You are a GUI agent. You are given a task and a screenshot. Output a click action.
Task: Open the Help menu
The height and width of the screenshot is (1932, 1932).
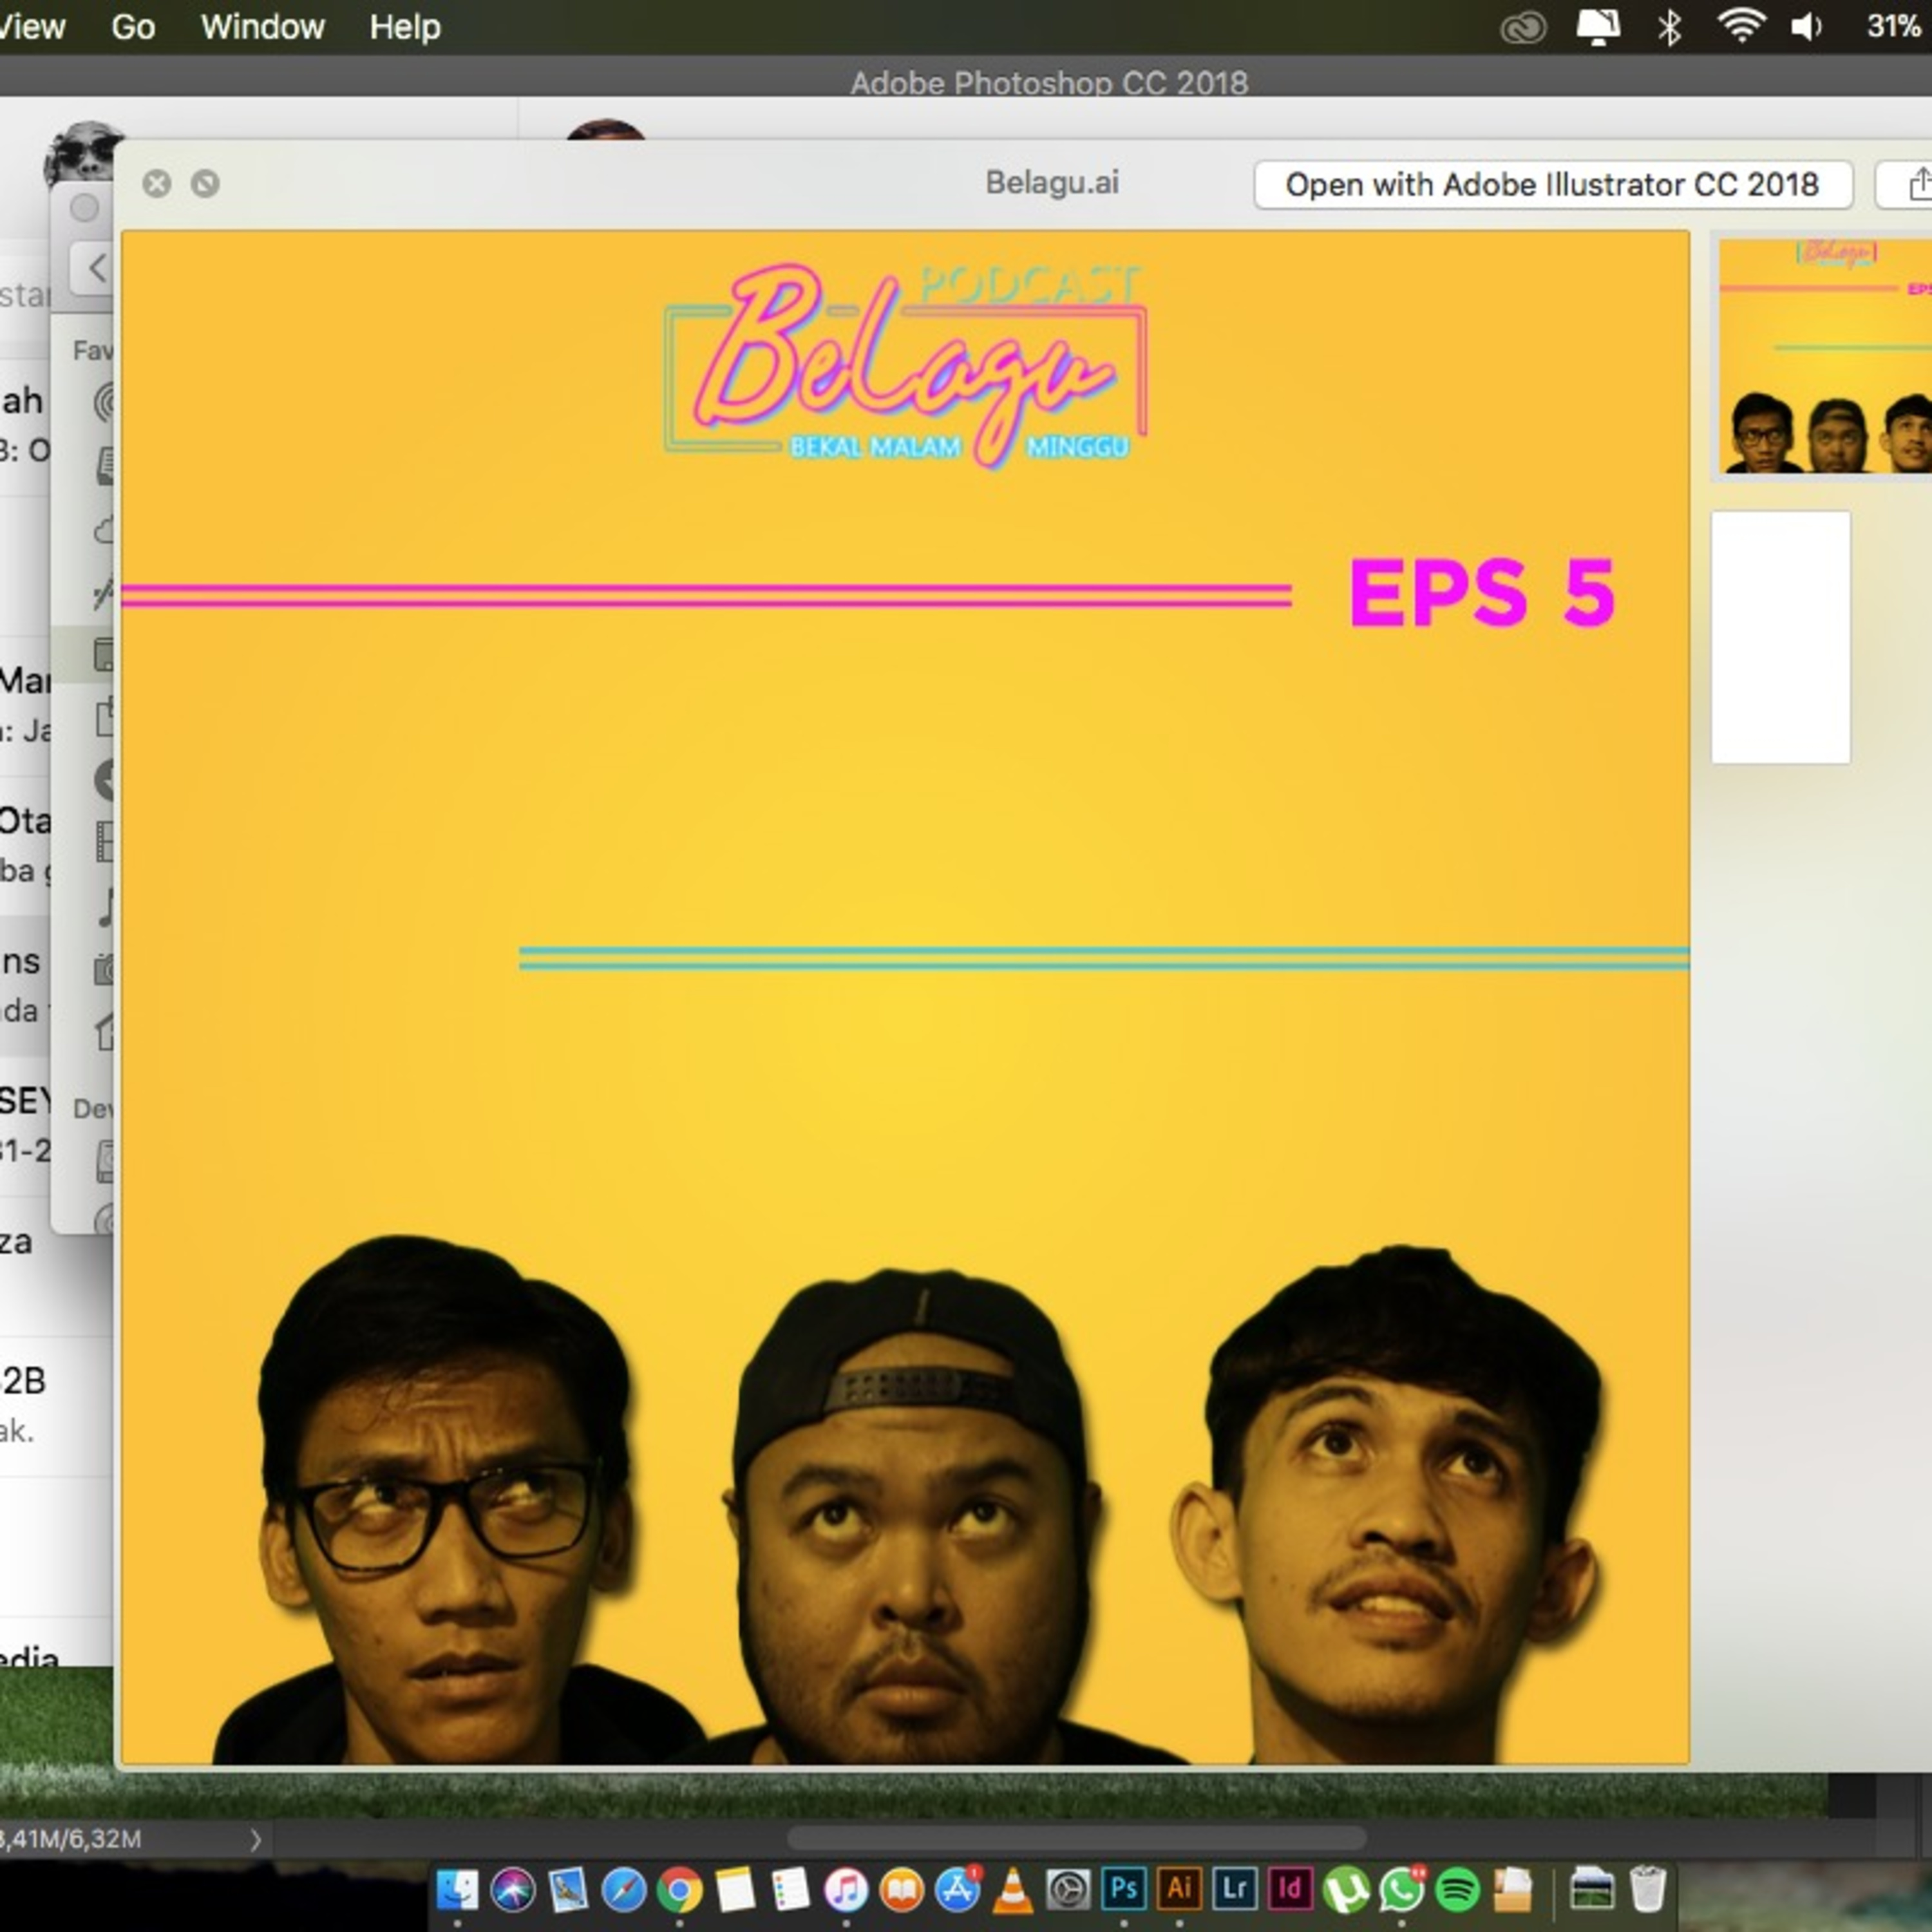point(405,27)
